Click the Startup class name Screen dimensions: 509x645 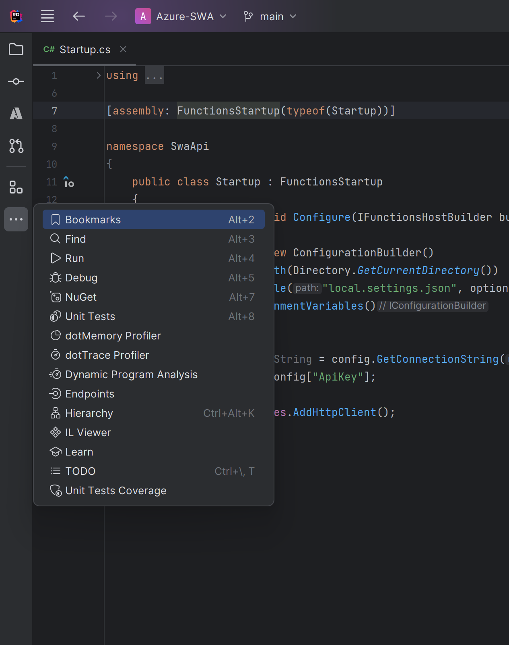click(x=238, y=182)
